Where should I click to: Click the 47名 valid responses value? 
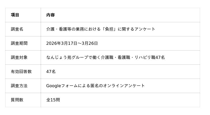coord(51,72)
